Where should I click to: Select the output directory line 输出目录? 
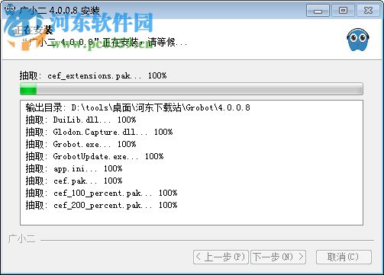tap(137, 107)
